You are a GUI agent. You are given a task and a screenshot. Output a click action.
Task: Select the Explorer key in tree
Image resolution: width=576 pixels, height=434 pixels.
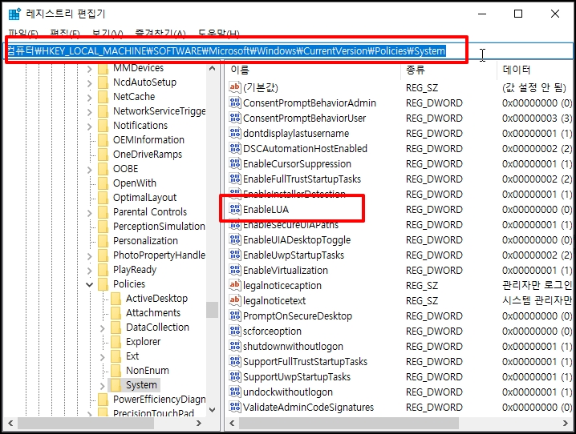pyautogui.click(x=144, y=342)
